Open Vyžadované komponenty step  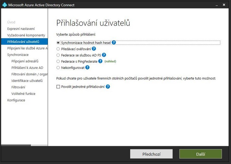(x=26, y=35)
